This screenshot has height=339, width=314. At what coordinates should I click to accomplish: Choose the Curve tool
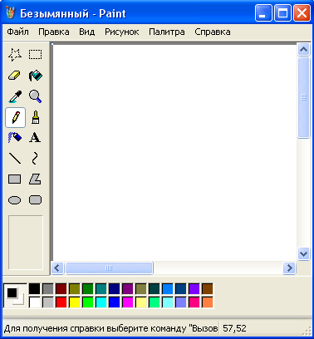[x=36, y=159]
